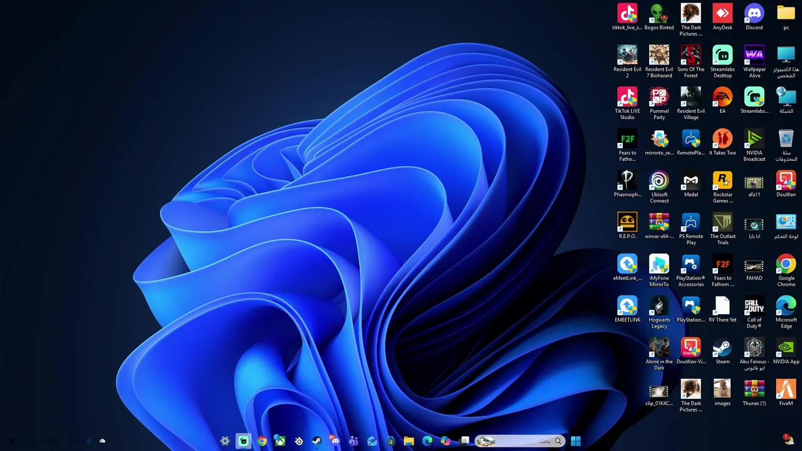Select the Streamlabs Desktop shortcut

pos(722,61)
